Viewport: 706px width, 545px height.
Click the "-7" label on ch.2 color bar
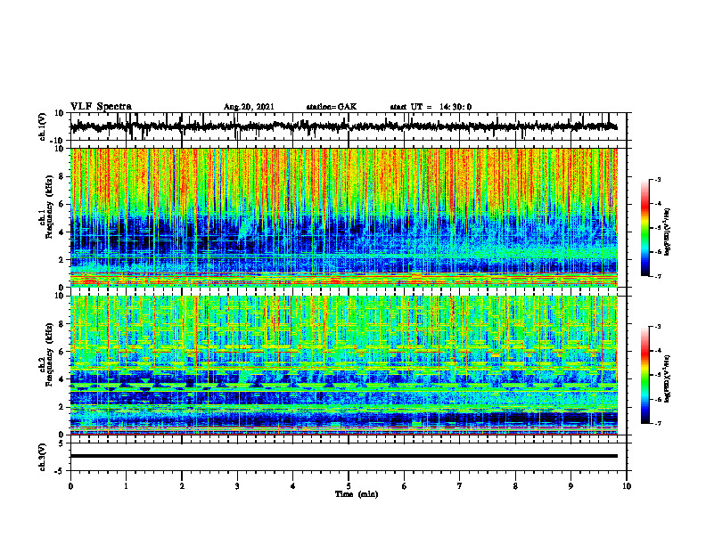point(658,423)
